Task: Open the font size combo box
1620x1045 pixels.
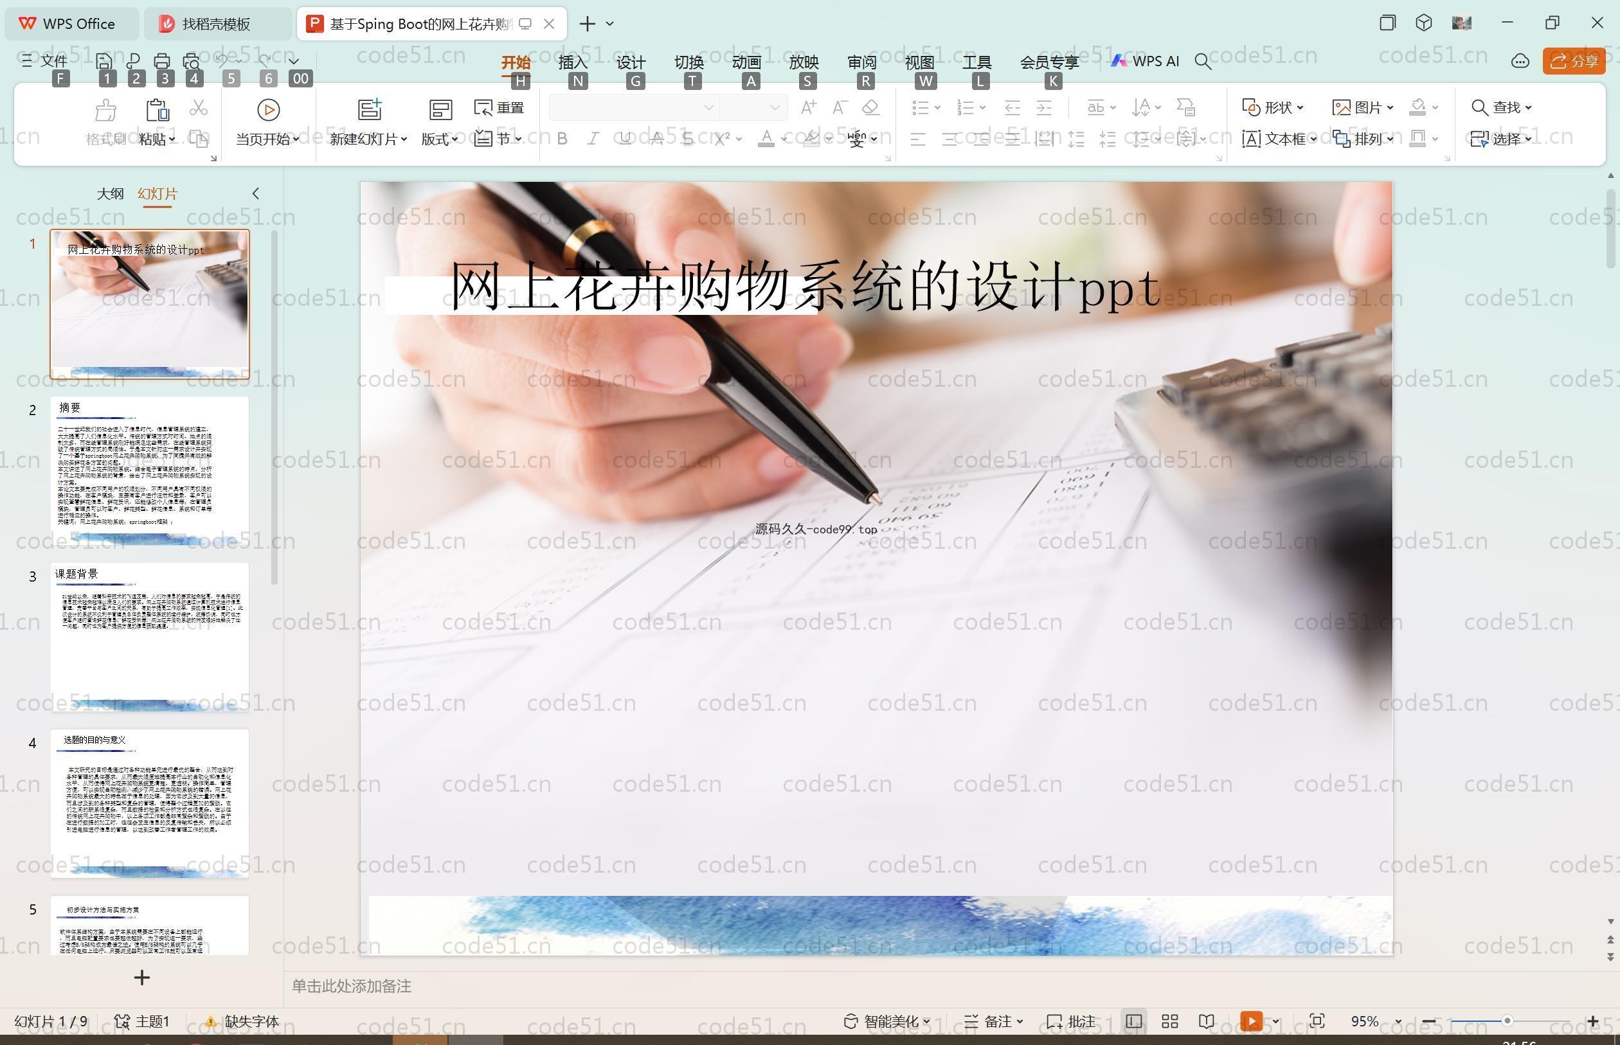Action: point(753,107)
